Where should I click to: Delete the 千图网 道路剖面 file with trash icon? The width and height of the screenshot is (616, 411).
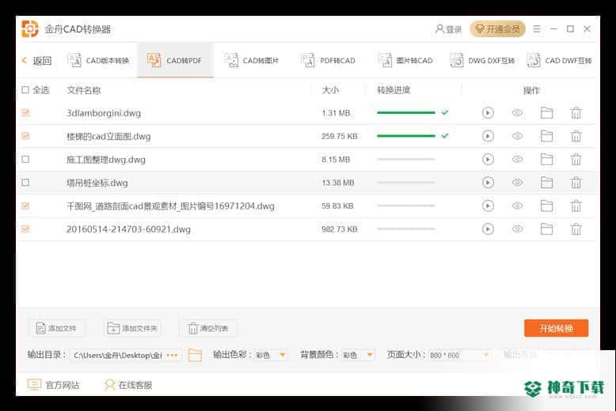coord(576,205)
